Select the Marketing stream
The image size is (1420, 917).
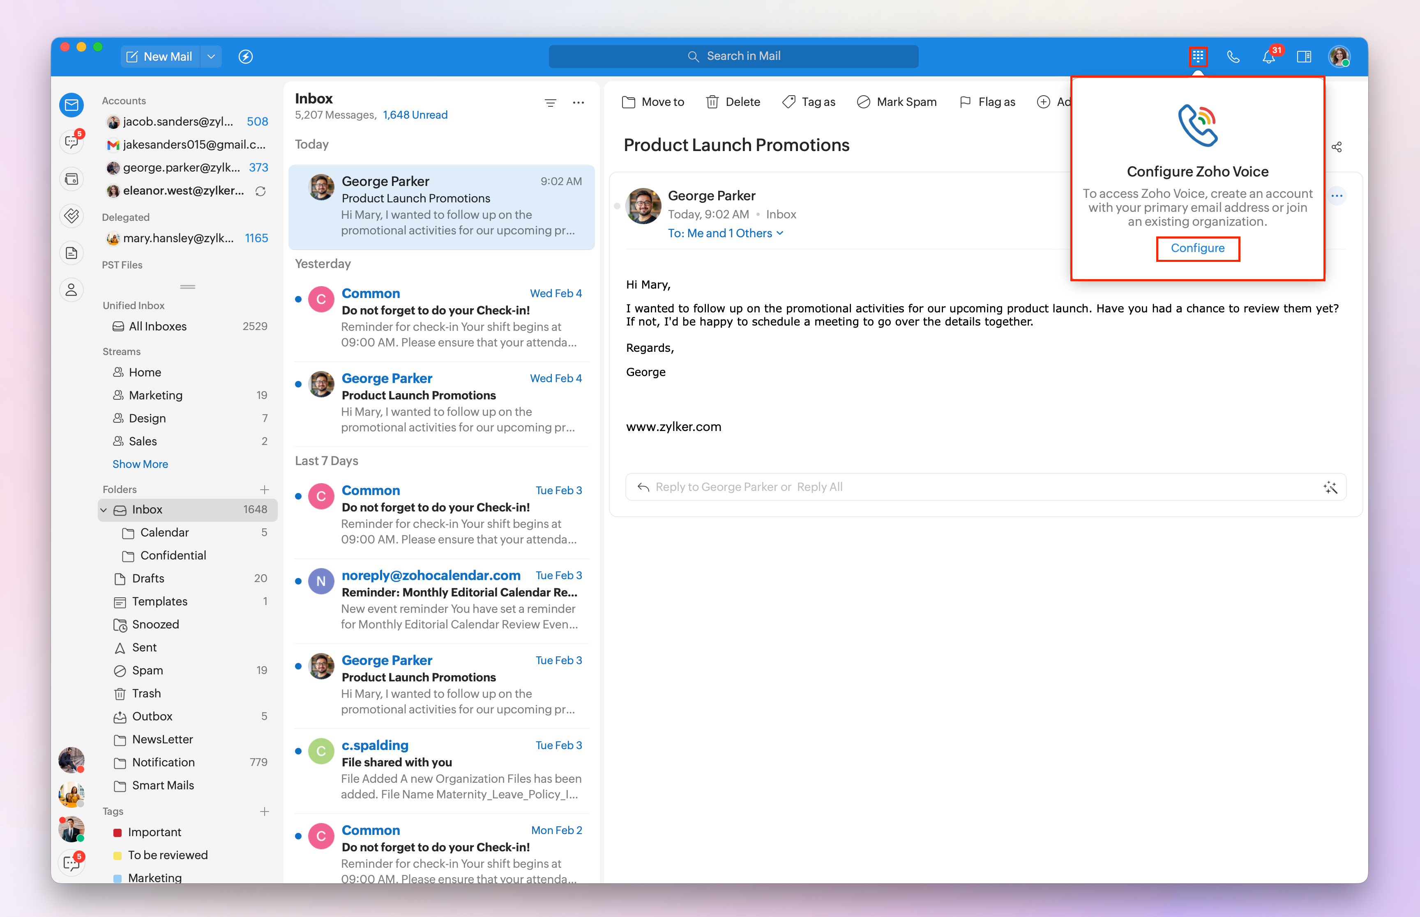coord(156,395)
